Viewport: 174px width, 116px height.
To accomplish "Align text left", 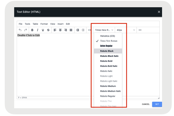I will click(x=55, y=30).
